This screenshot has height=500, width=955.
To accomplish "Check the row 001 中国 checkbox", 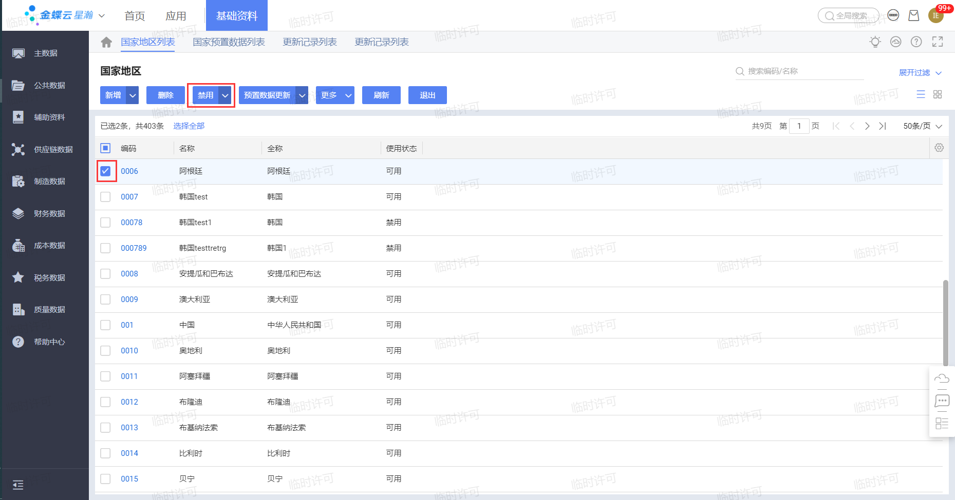I will point(105,325).
